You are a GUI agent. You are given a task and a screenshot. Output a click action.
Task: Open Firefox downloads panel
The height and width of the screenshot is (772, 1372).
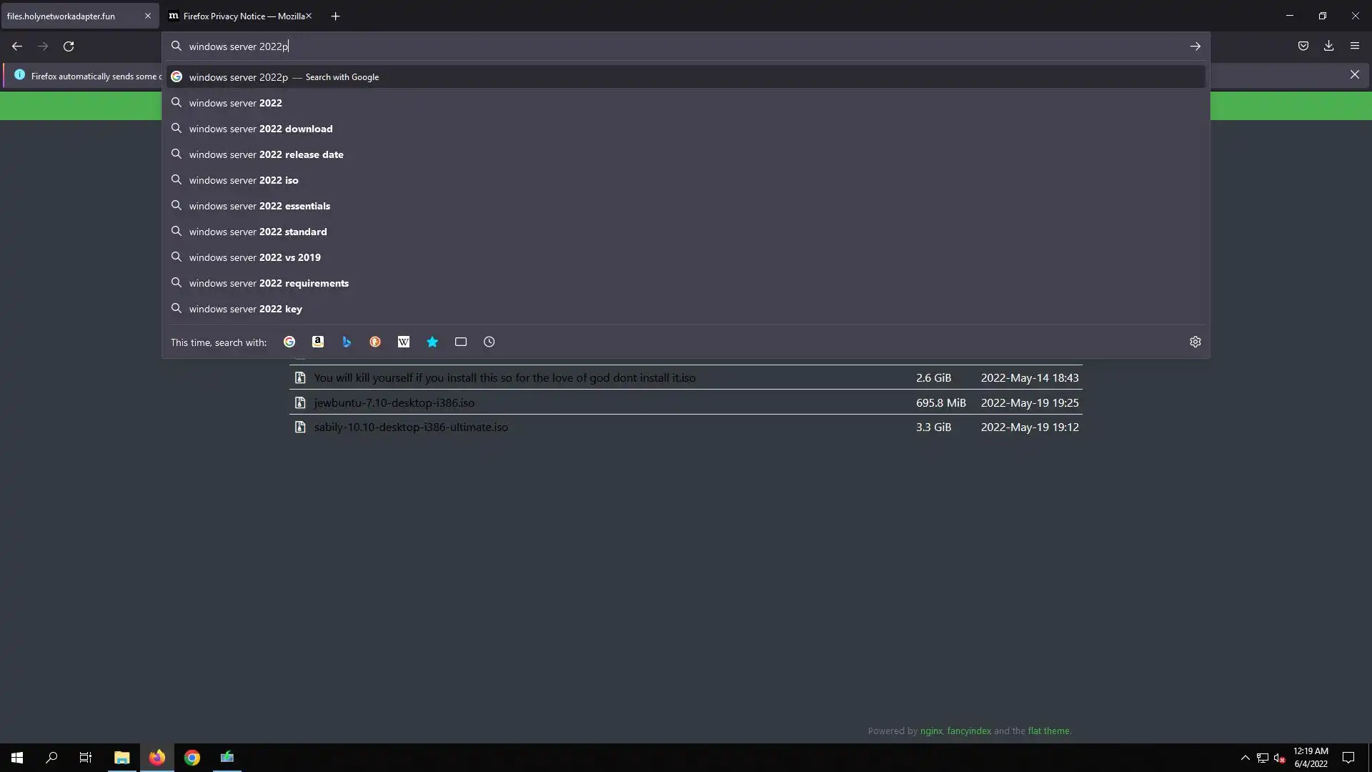tap(1328, 46)
